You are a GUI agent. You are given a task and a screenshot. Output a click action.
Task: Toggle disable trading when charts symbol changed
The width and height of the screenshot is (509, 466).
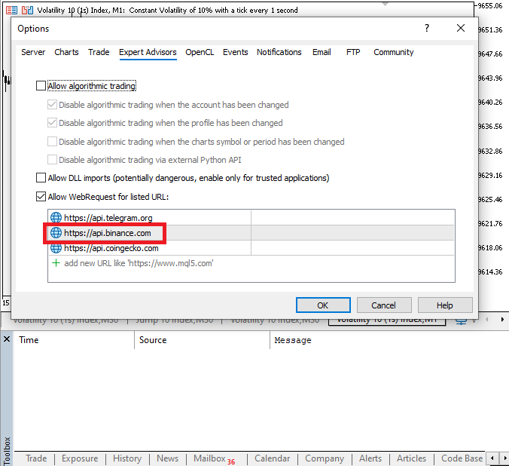(x=52, y=142)
